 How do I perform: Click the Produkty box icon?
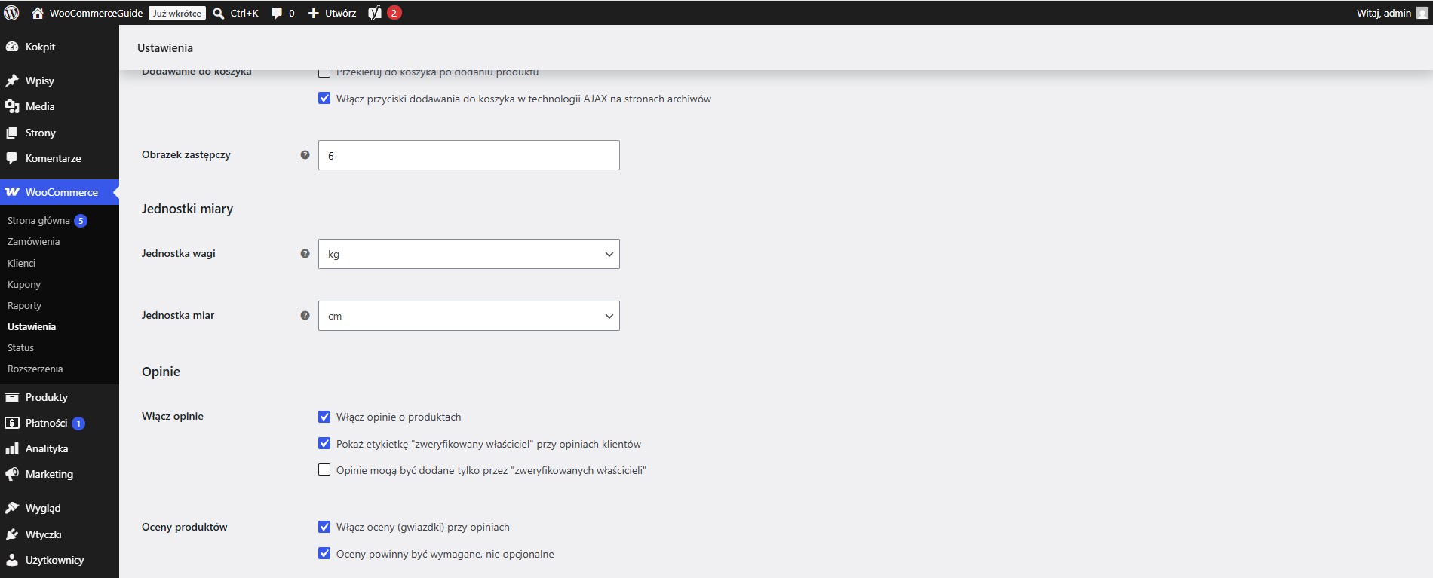pos(11,397)
